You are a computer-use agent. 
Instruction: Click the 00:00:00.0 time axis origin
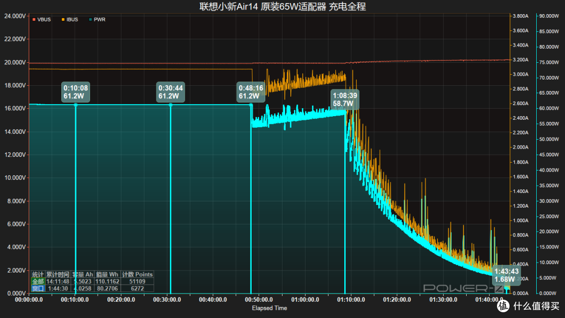(x=29, y=300)
